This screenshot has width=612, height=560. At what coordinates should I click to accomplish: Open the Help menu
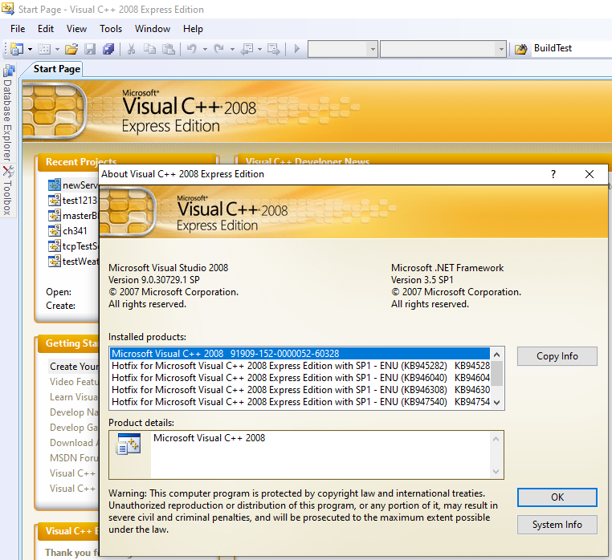[x=193, y=29]
